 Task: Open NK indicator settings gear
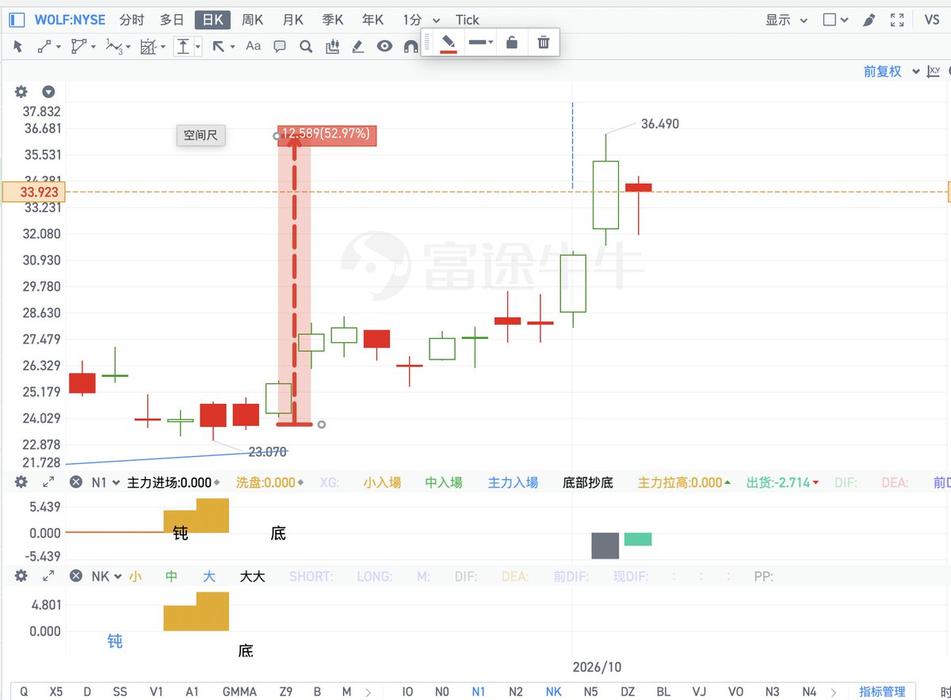point(21,576)
